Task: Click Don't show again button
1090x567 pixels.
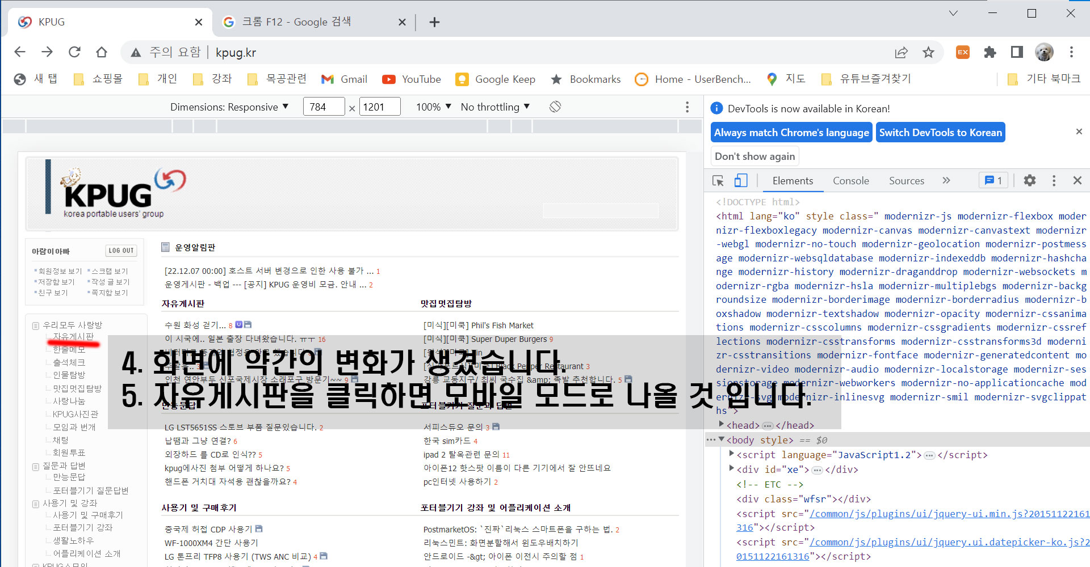Action: click(754, 156)
